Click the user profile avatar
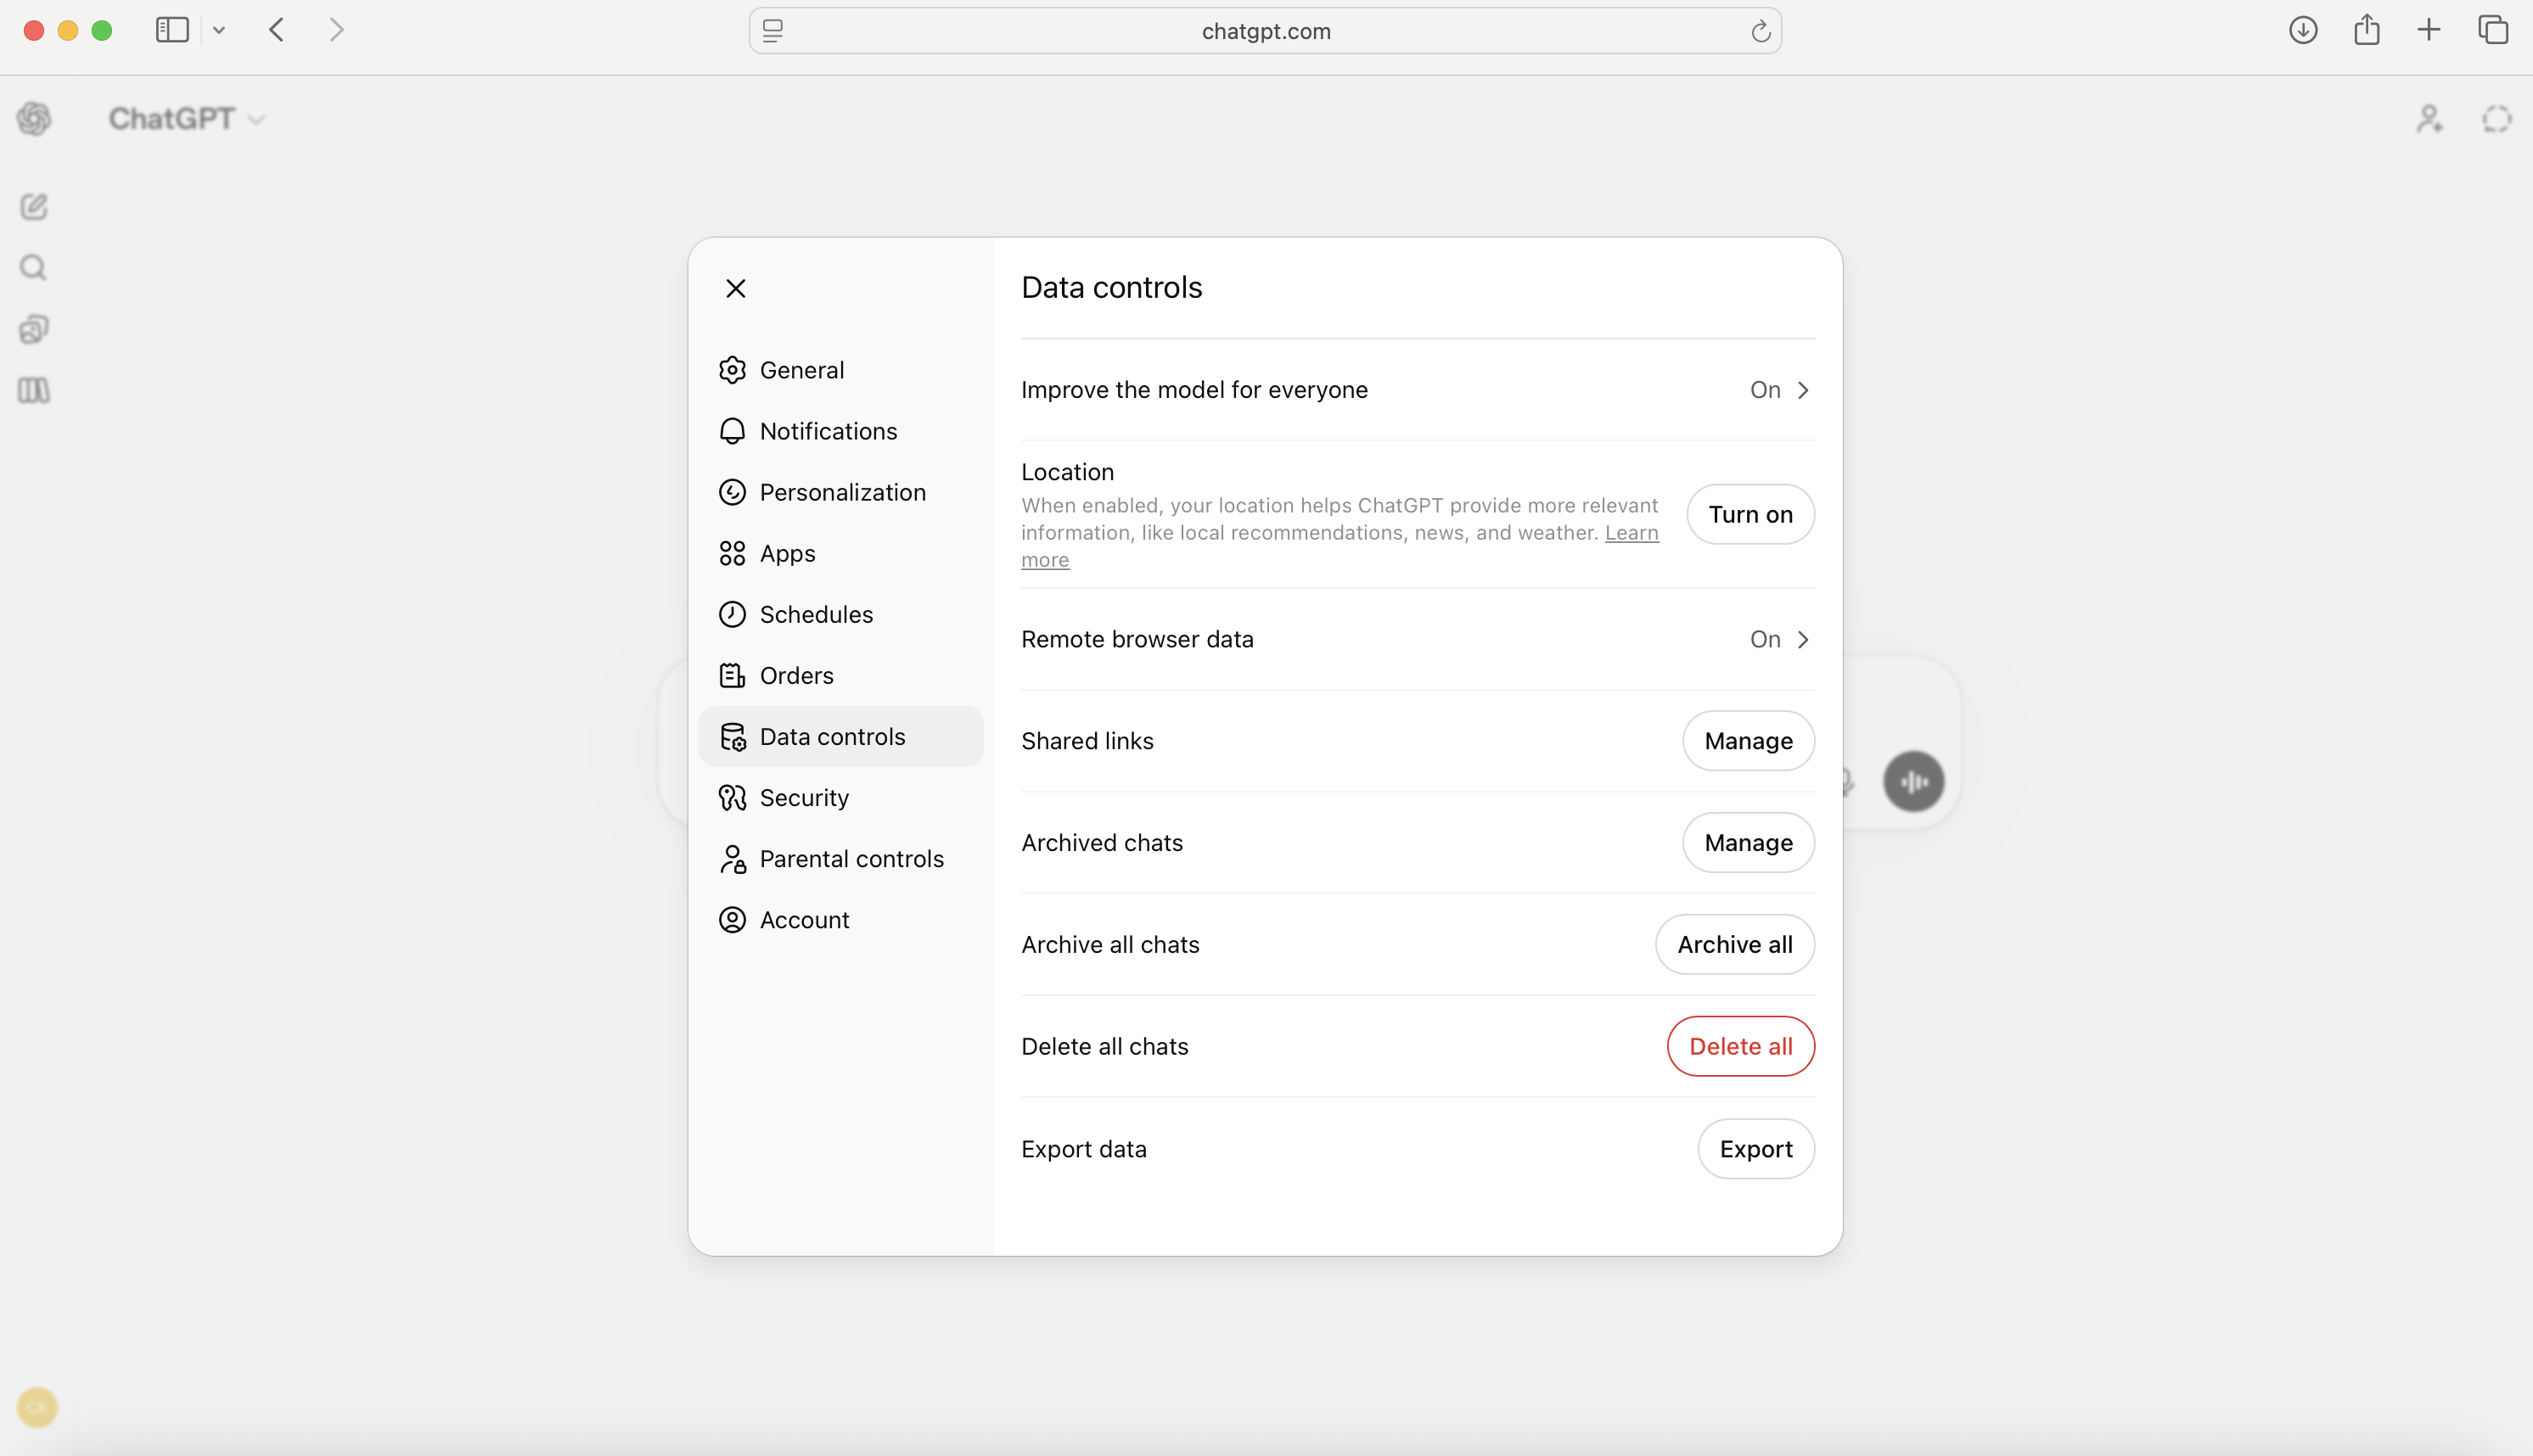The width and height of the screenshot is (2533, 1456). 37,1408
